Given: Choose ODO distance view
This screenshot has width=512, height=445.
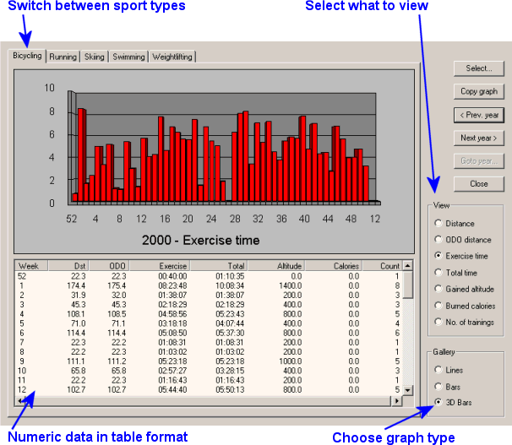Looking at the screenshot, I should coord(438,240).
